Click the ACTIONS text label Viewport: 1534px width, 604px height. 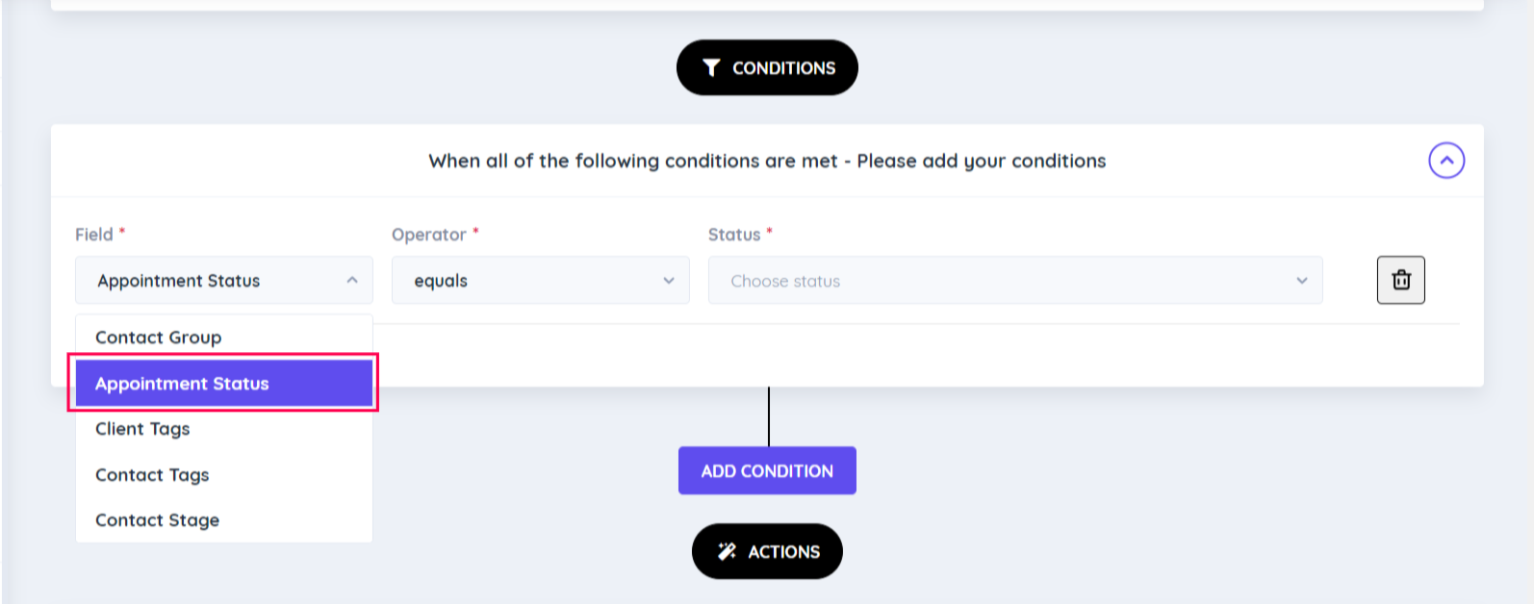tap(783, 552)
